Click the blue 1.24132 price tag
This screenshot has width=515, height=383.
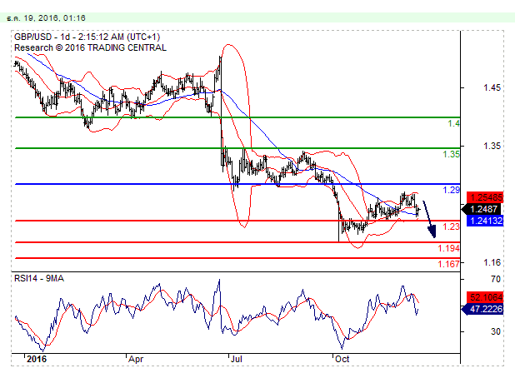(485, 221)
